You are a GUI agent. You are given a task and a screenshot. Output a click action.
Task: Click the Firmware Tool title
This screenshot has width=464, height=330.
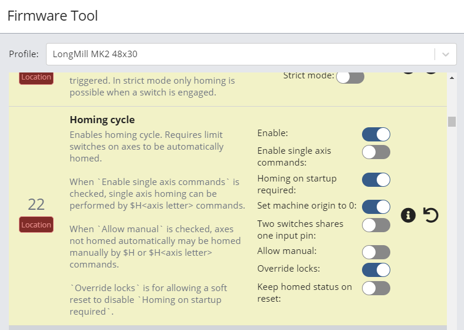click(x=52, y=16)
